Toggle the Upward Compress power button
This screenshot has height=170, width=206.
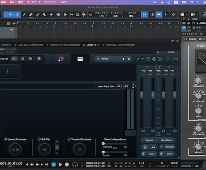[x=5, y=139]
